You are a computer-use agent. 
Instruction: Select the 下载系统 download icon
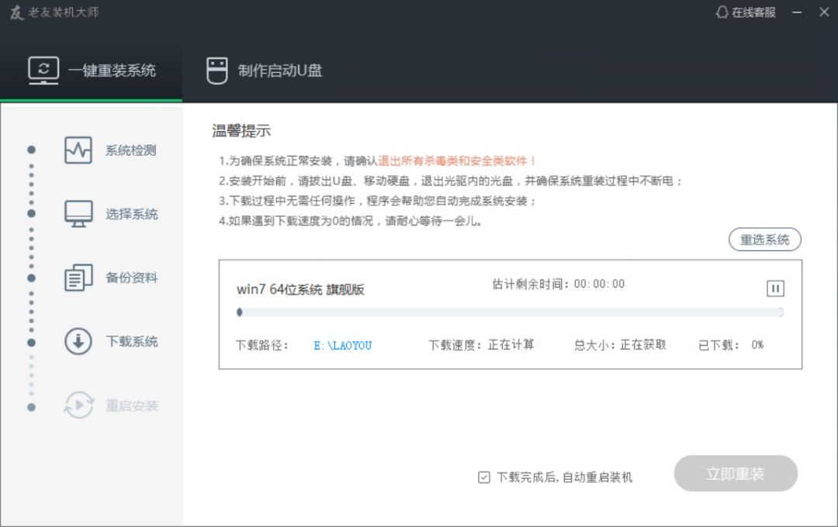coord(77,341)
